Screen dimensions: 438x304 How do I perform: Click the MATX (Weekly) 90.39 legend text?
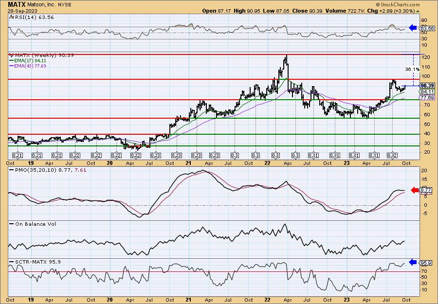(44, 55)
